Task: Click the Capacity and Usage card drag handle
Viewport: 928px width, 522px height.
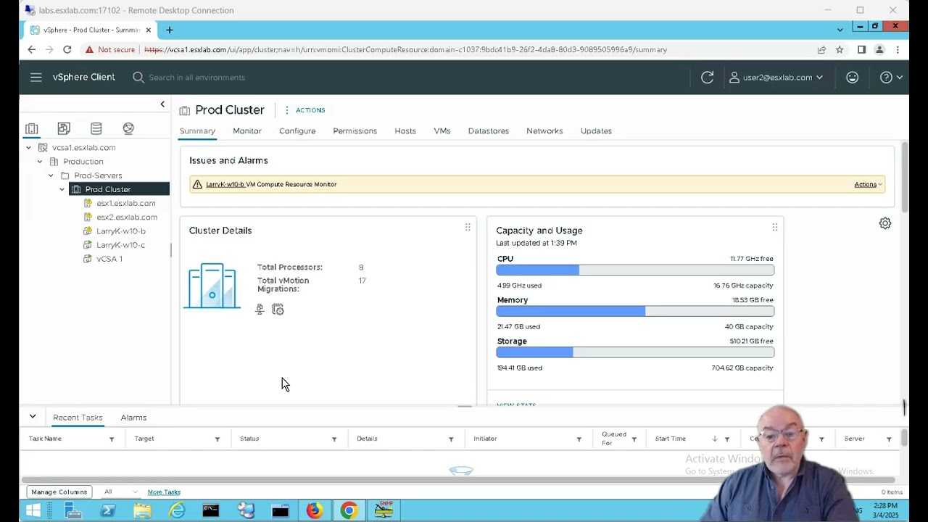Action: coord(774,228)
